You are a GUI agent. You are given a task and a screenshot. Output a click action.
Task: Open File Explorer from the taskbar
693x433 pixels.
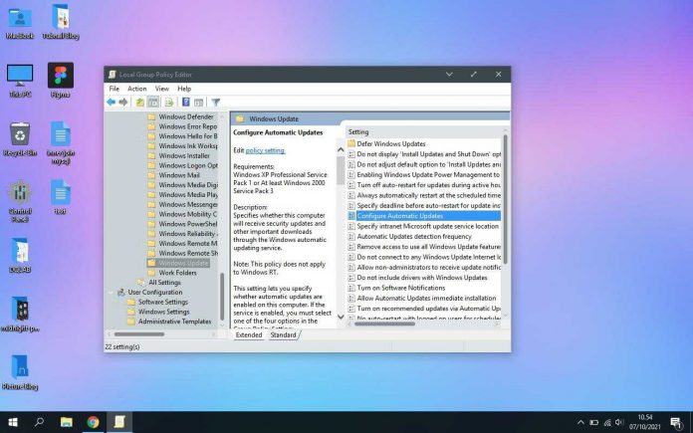click(67, 422)
